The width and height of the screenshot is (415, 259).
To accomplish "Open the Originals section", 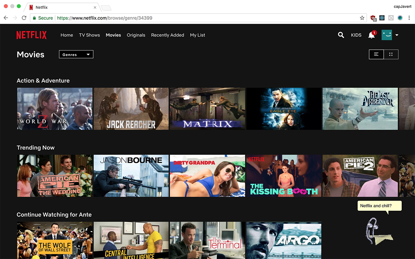I will tap(136, 35).
